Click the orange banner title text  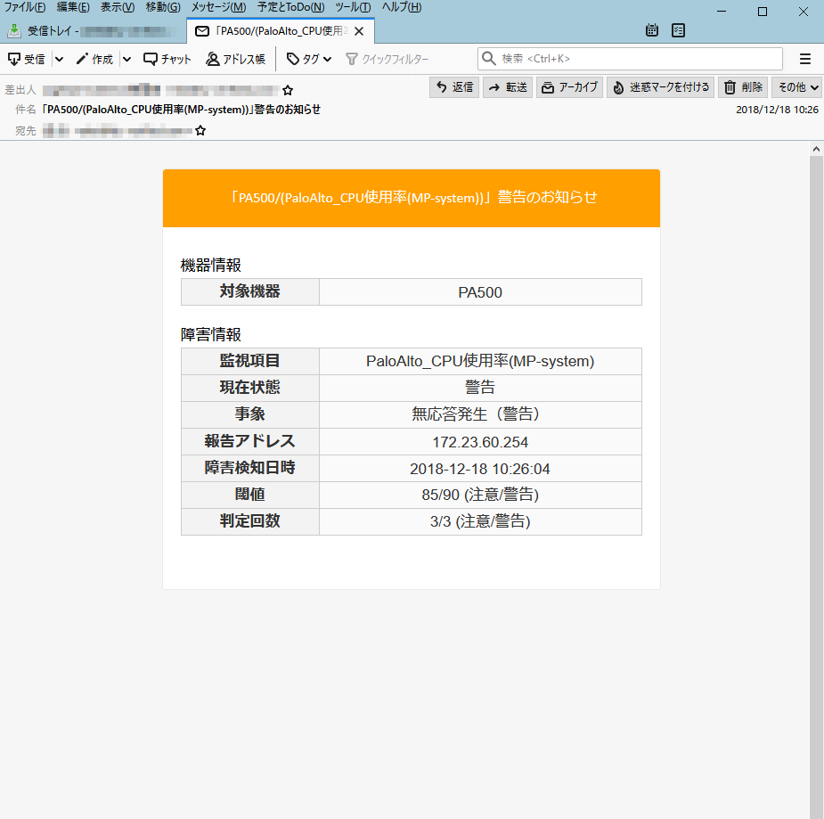click(413, 198)
